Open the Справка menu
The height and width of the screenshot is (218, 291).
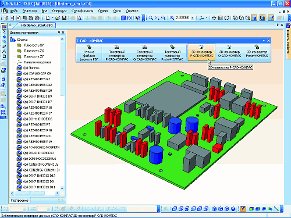point(132,11)
